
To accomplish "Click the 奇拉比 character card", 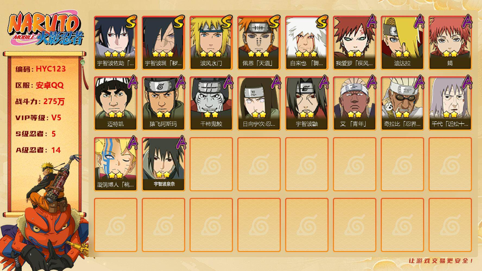I will pos(402,103).
